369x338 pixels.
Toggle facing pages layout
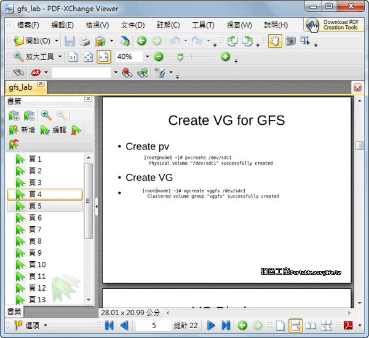click(311, 326)
